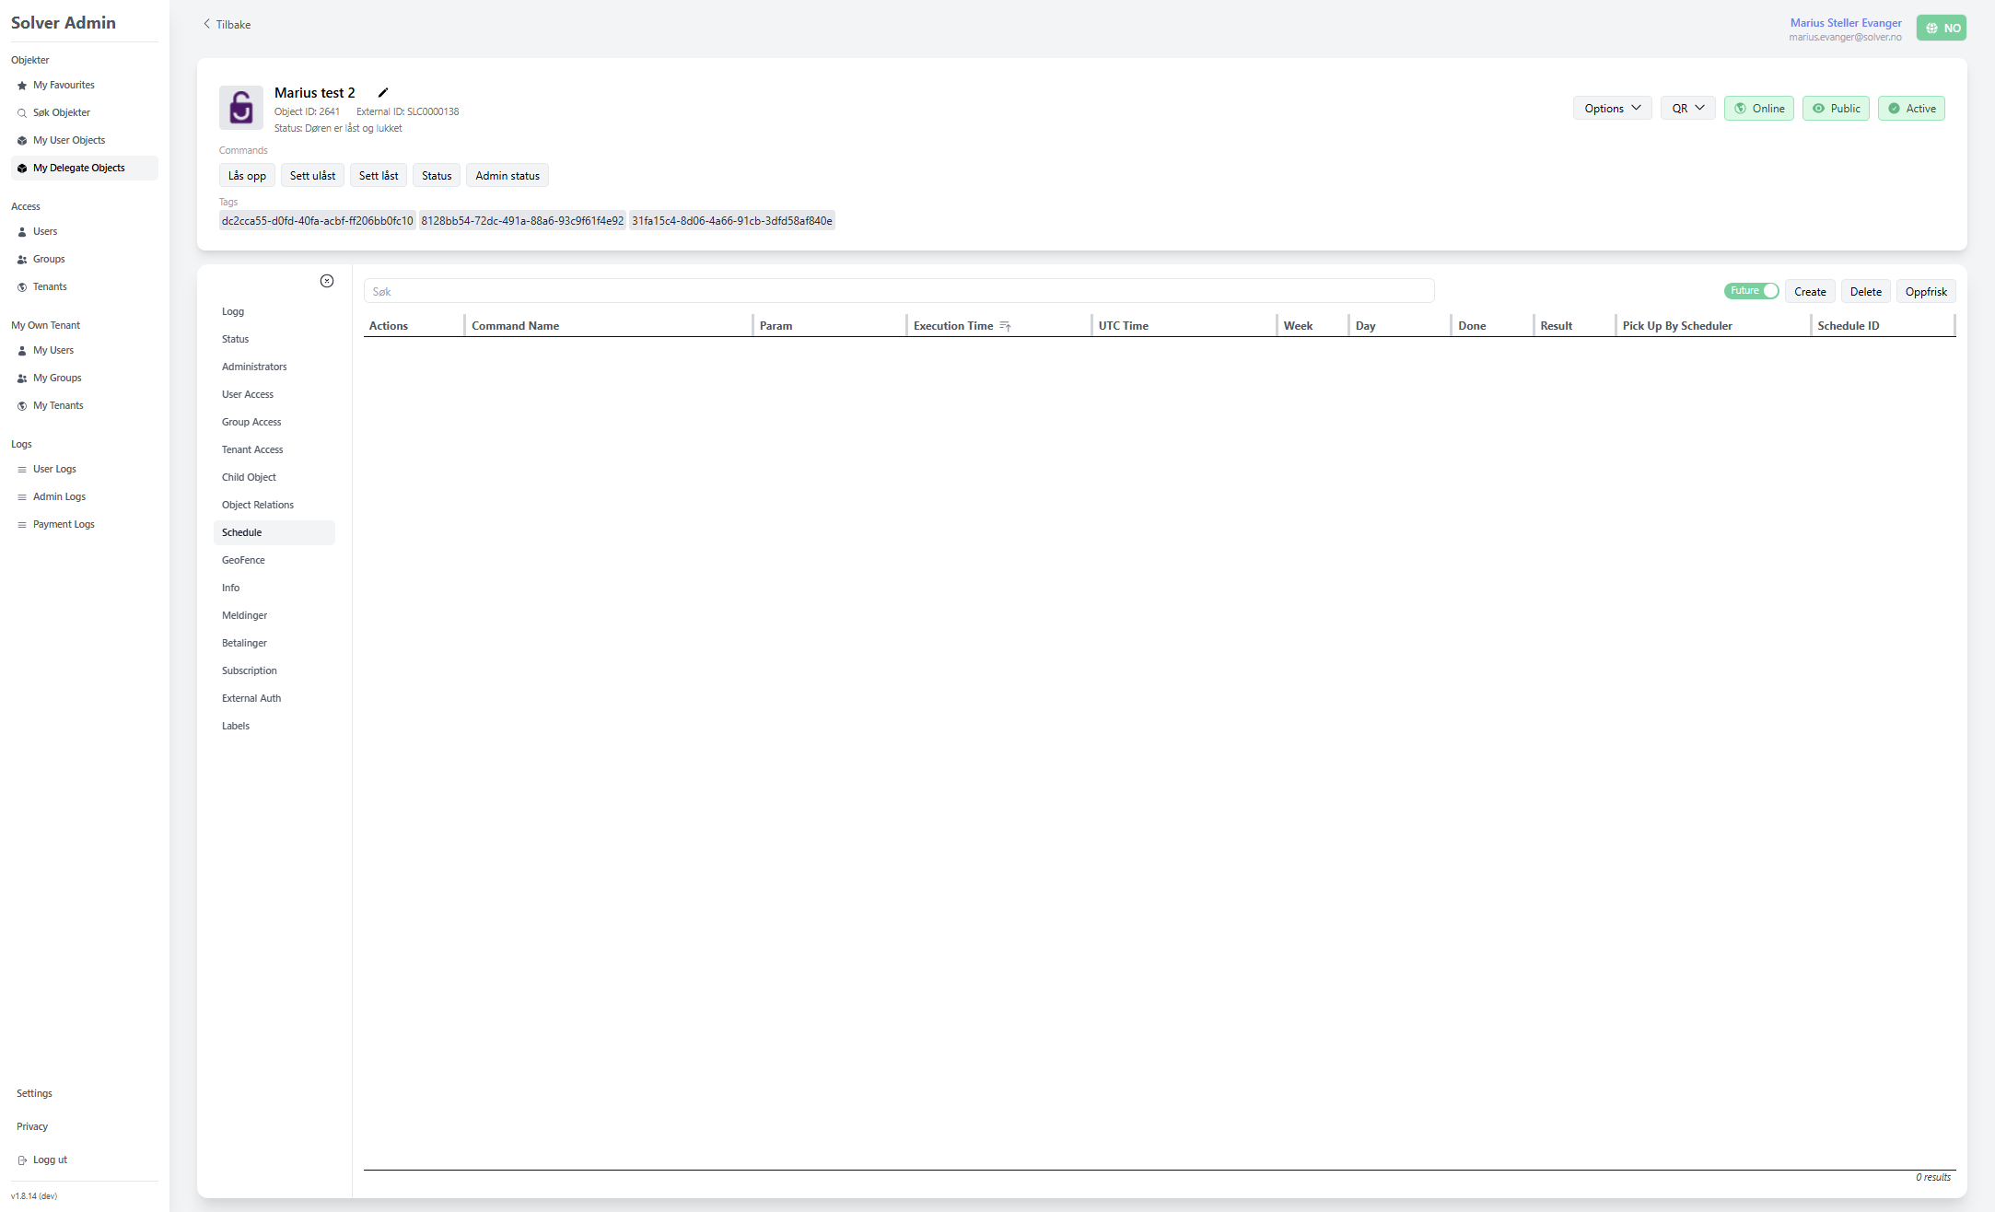This screenshot has width=1995, height=1212.
Task: Click the sort icon on Execution Time column
Action: 1005,326
